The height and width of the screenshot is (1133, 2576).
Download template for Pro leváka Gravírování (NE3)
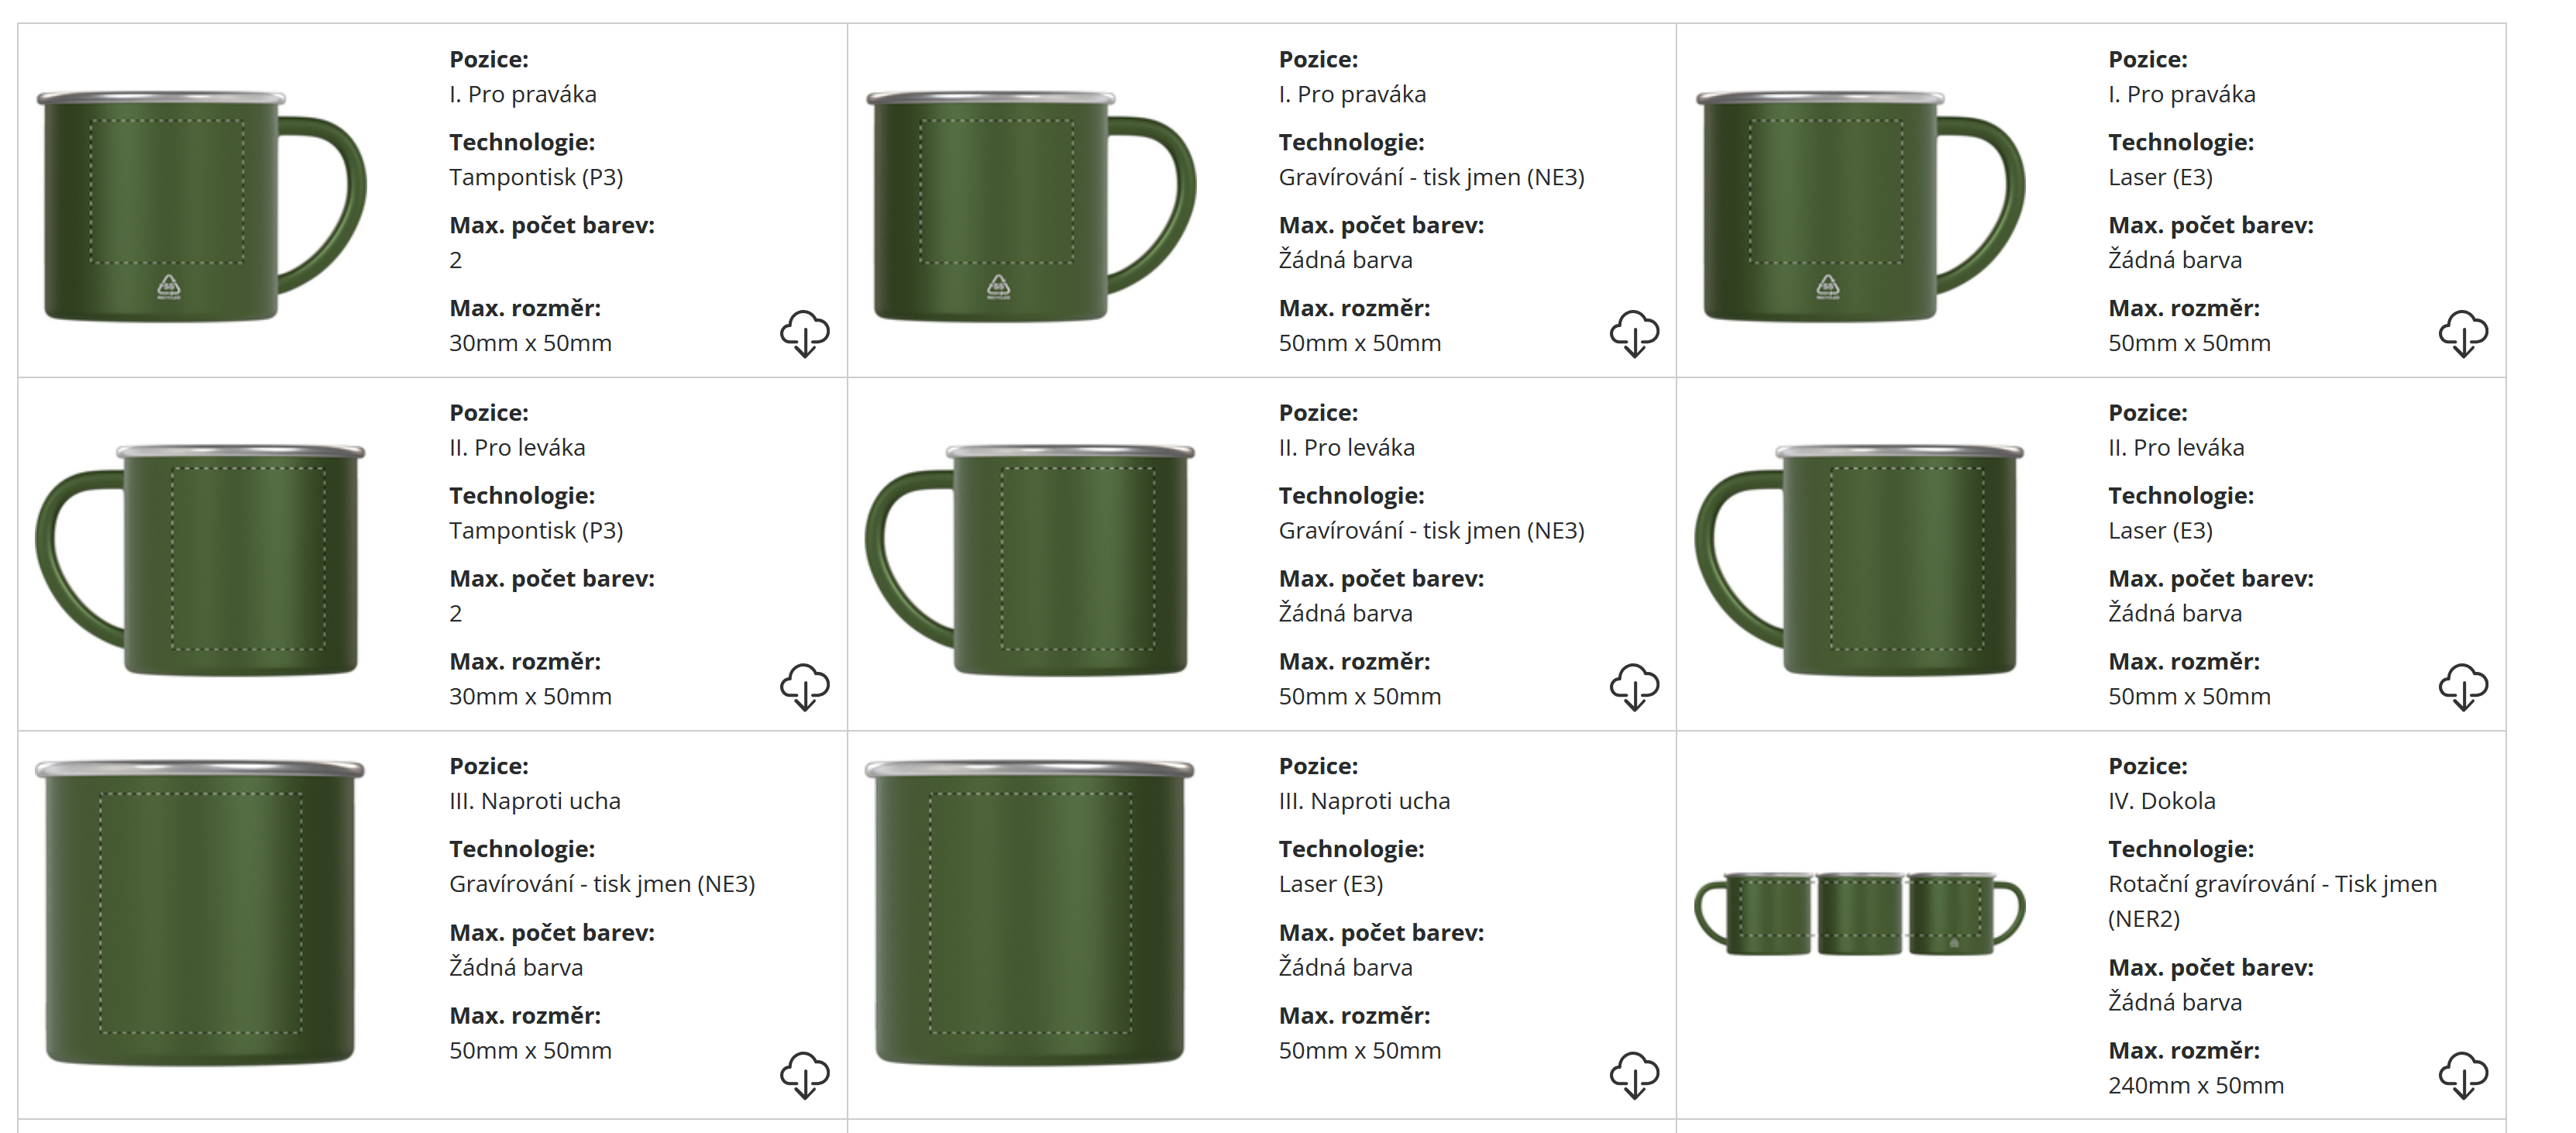(x=1634, y=687)
